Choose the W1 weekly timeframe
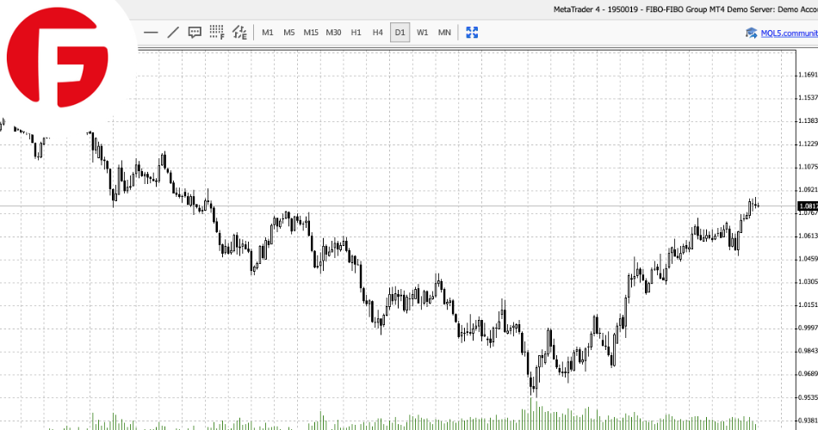818x430 pixels. tap(422, 33)
